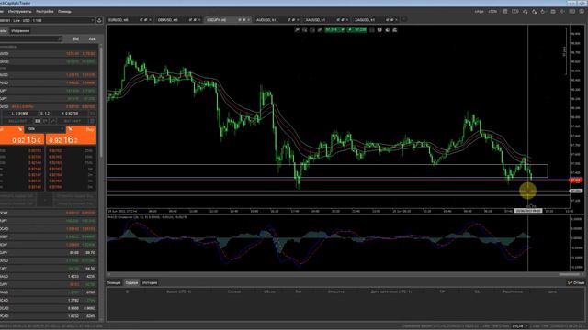Open the Инструменты menu

[20, 12]
